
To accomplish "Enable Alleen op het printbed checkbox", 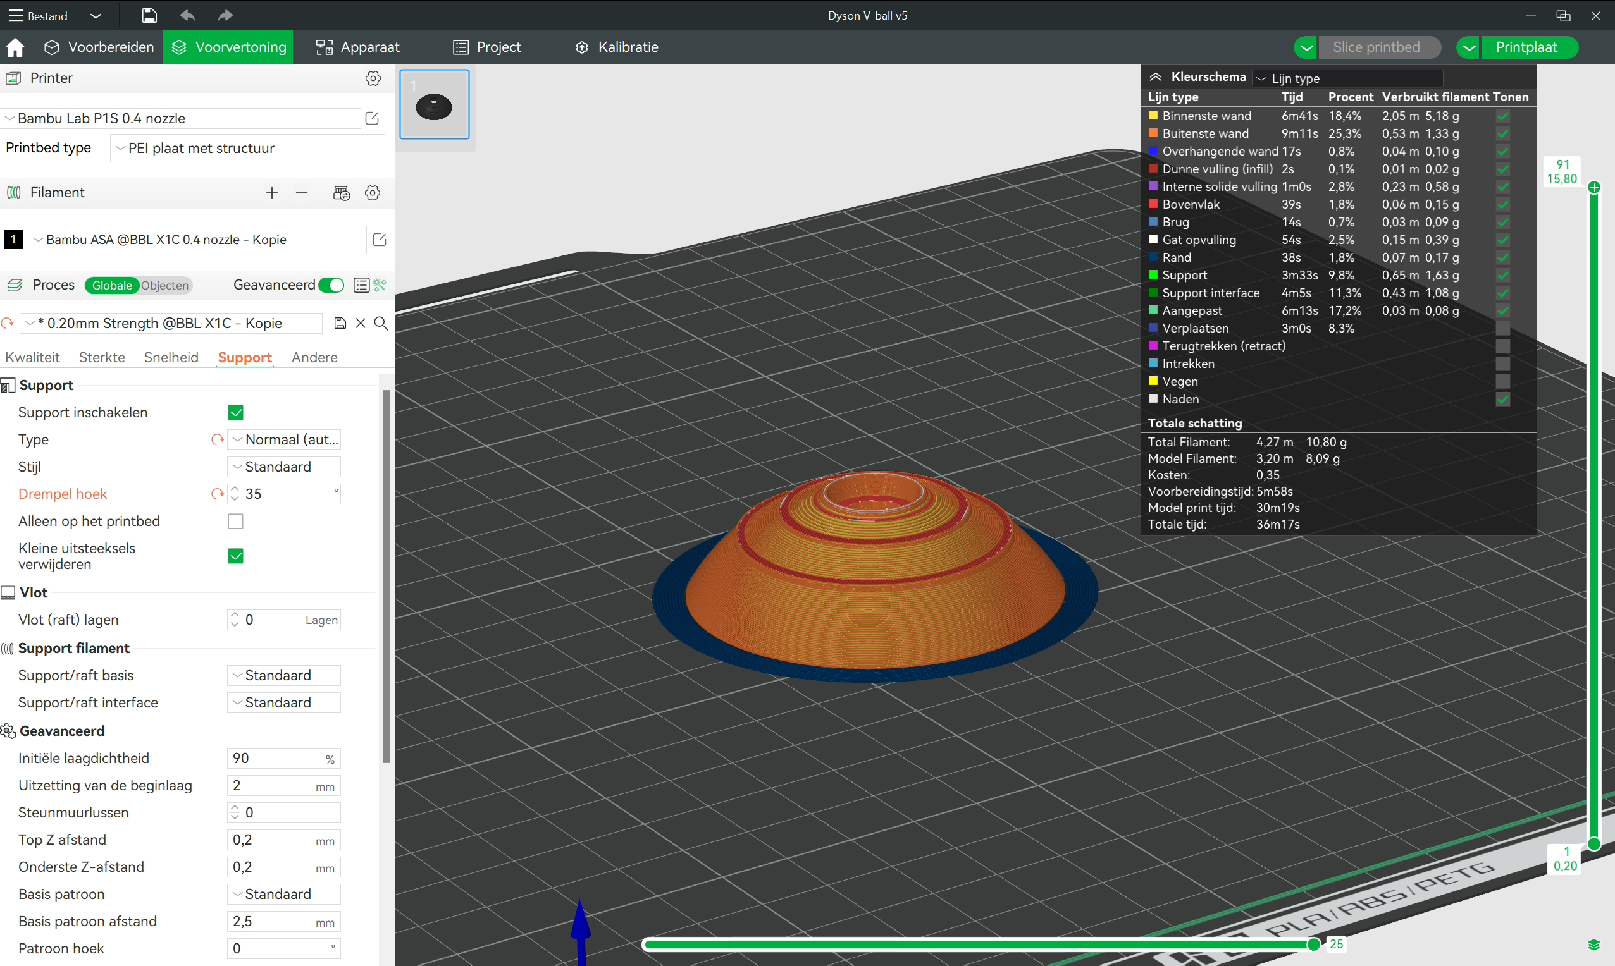I will coord(236,522).
